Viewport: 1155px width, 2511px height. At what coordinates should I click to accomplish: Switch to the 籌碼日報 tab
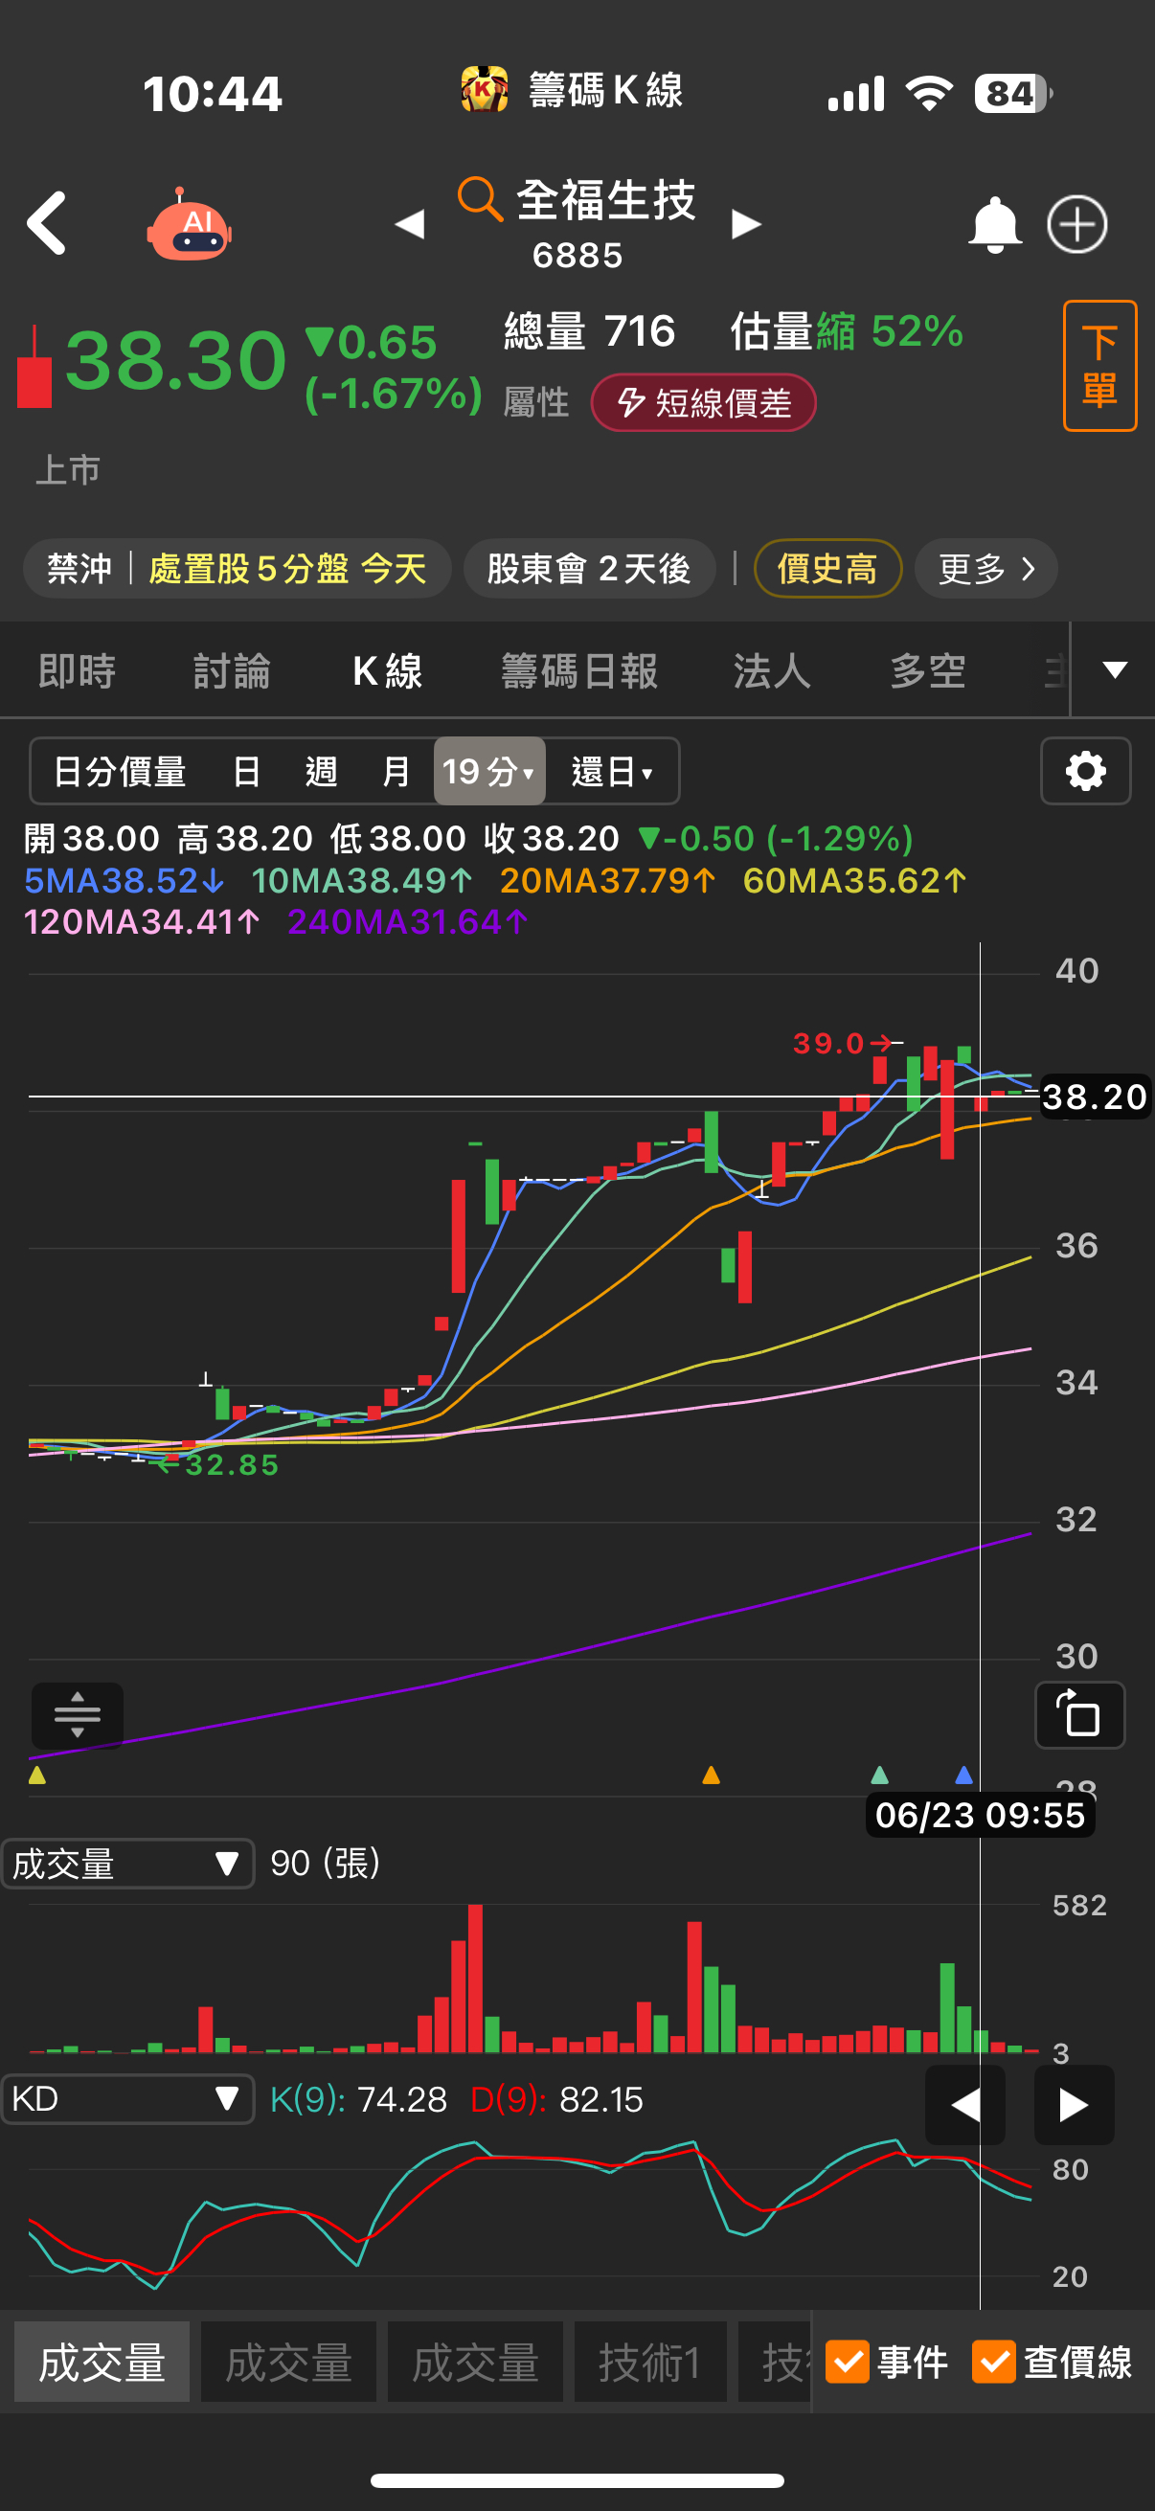pyautogui.click(x=579, y=670)
